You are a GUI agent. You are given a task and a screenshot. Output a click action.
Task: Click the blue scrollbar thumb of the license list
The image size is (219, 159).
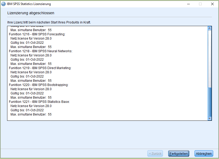(210, 102)
